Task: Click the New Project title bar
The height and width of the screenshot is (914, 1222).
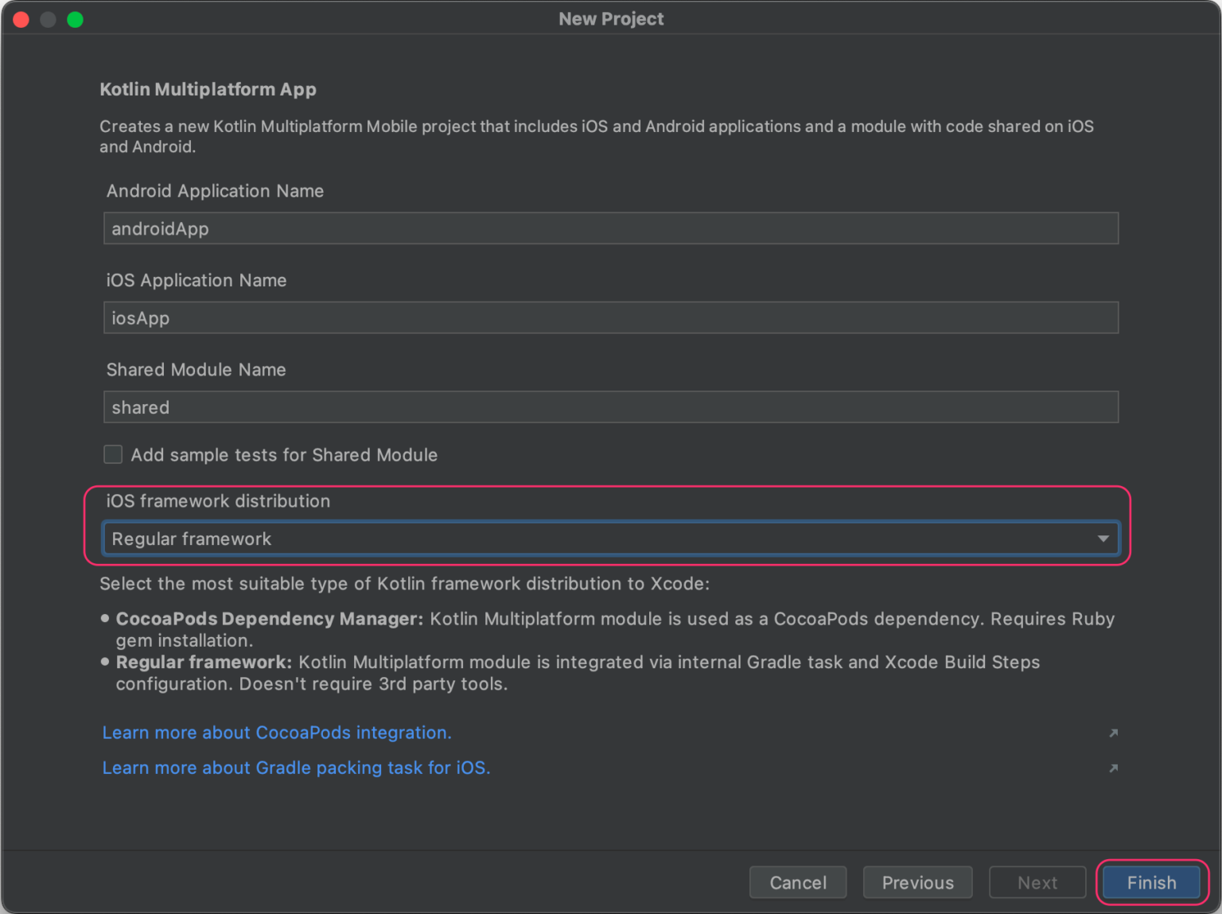Action: 611,19
